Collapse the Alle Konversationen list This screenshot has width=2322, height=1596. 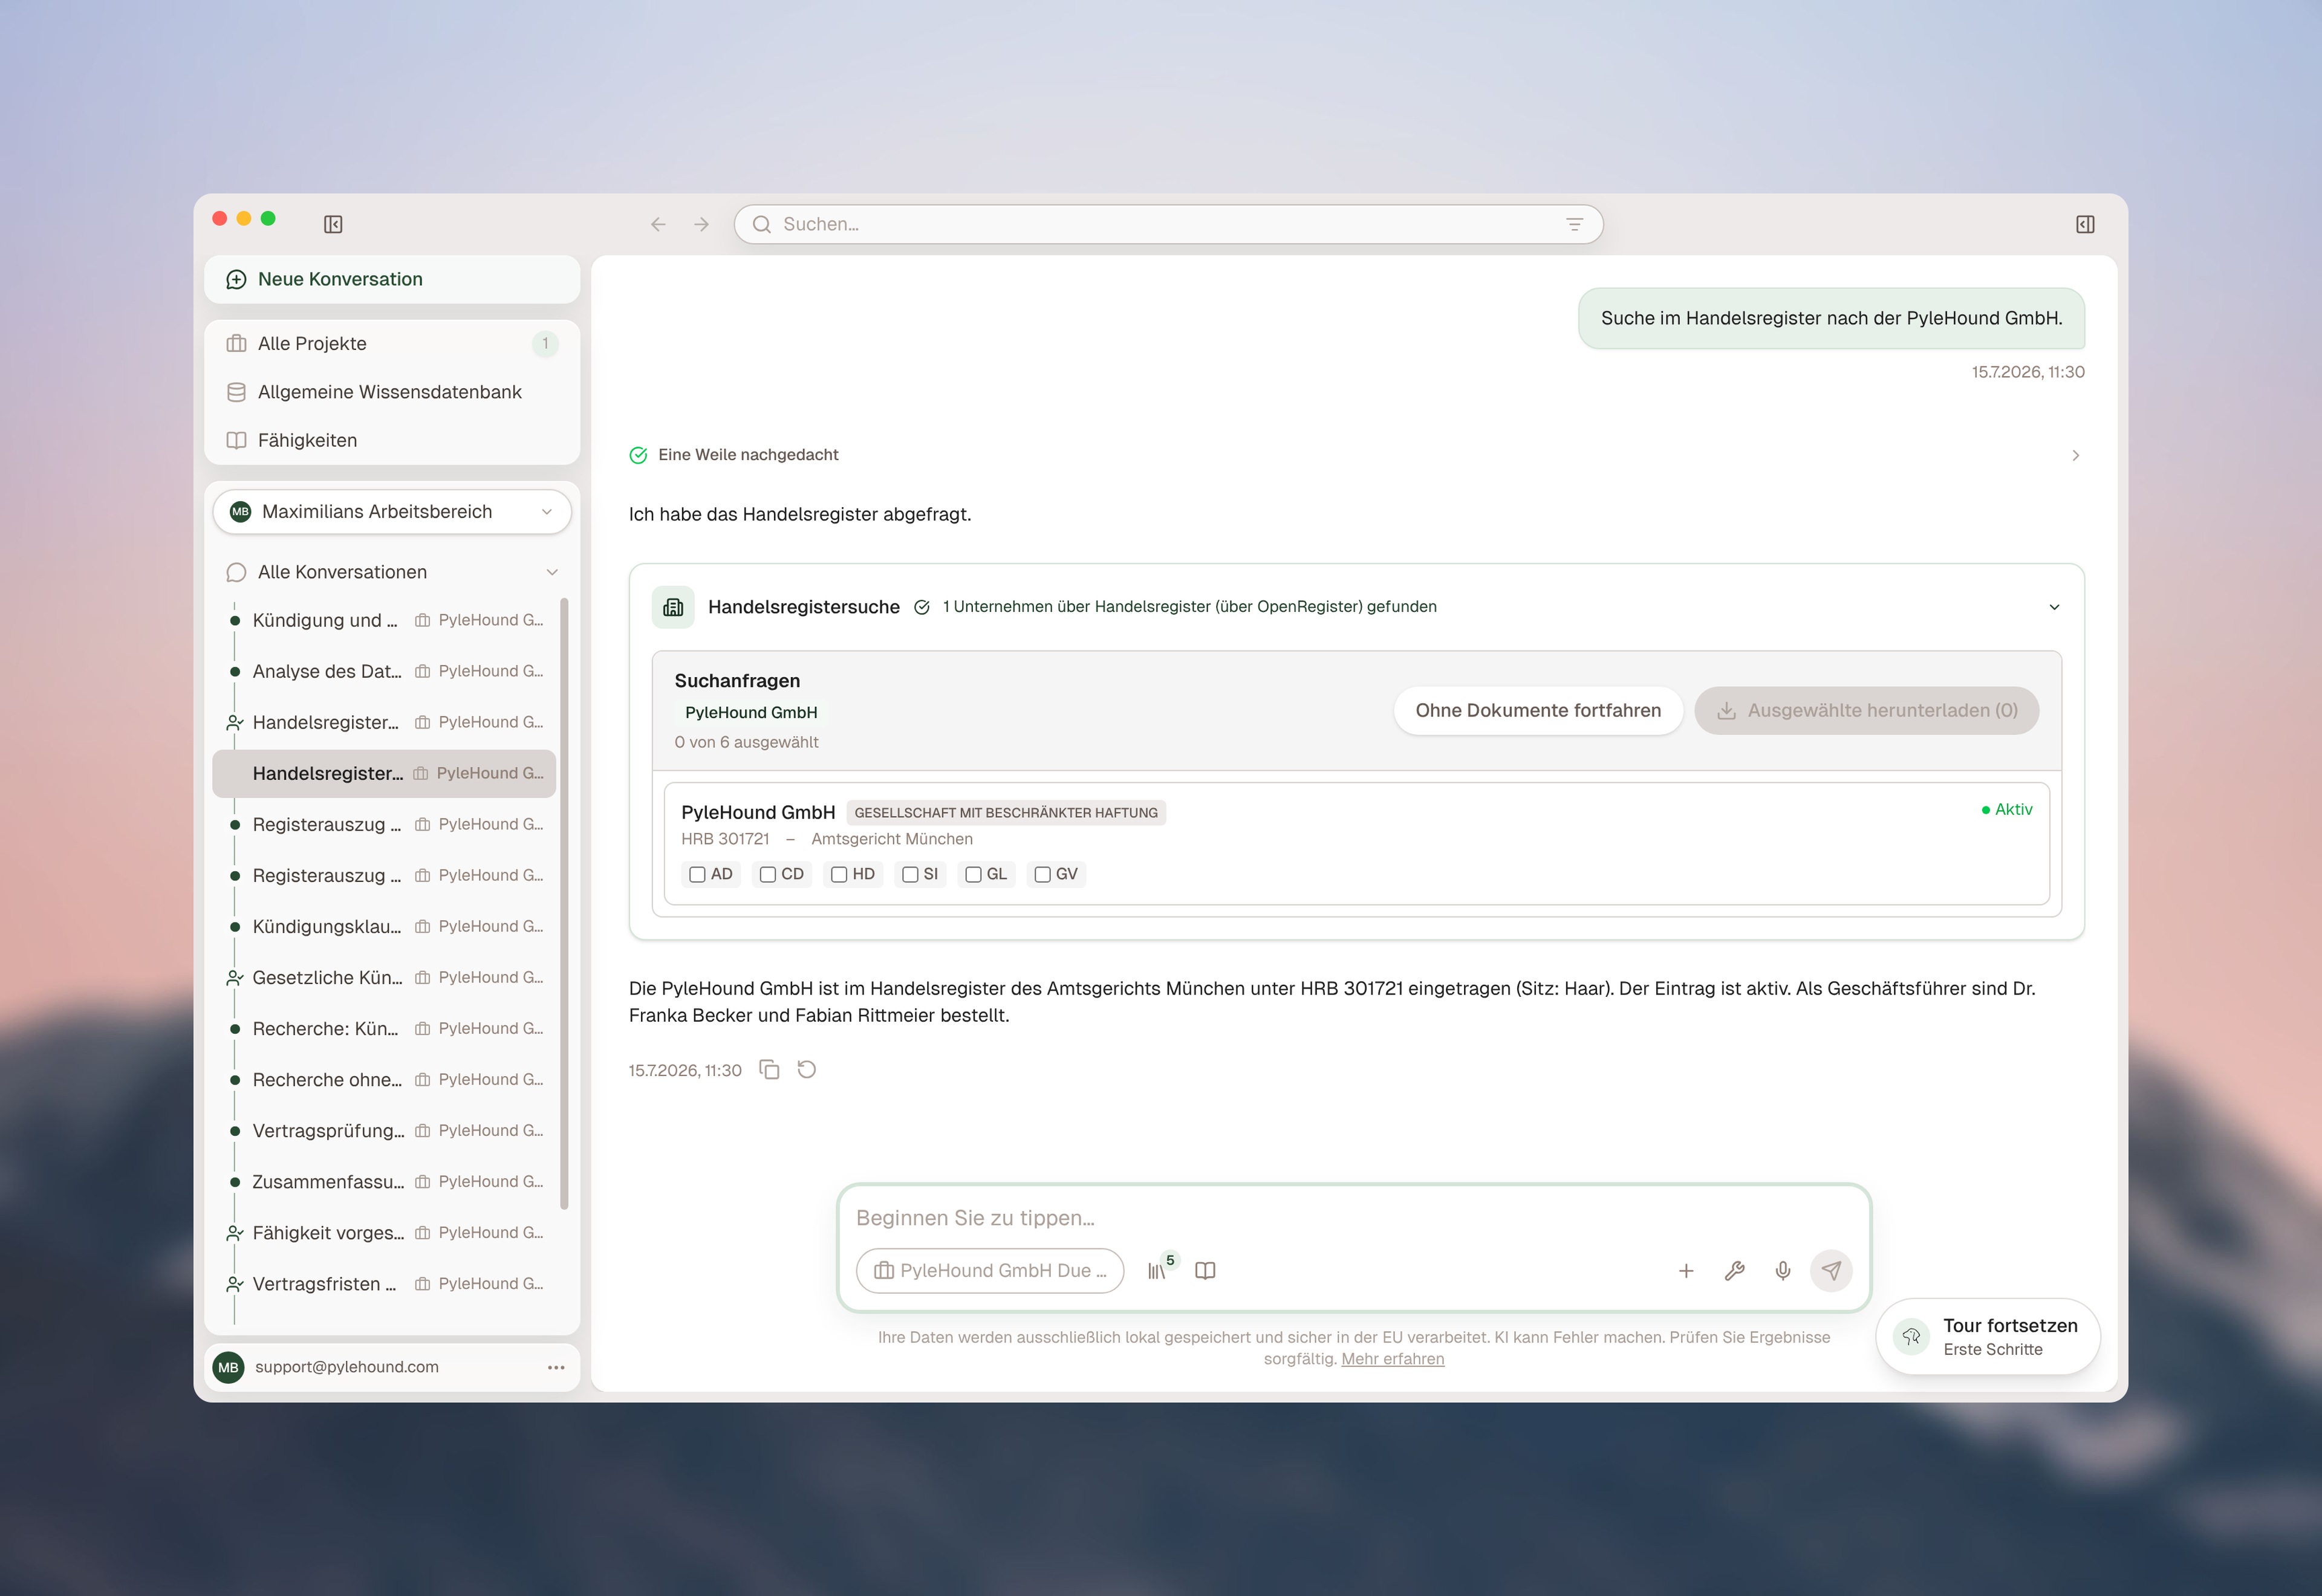tap(552, 572)
